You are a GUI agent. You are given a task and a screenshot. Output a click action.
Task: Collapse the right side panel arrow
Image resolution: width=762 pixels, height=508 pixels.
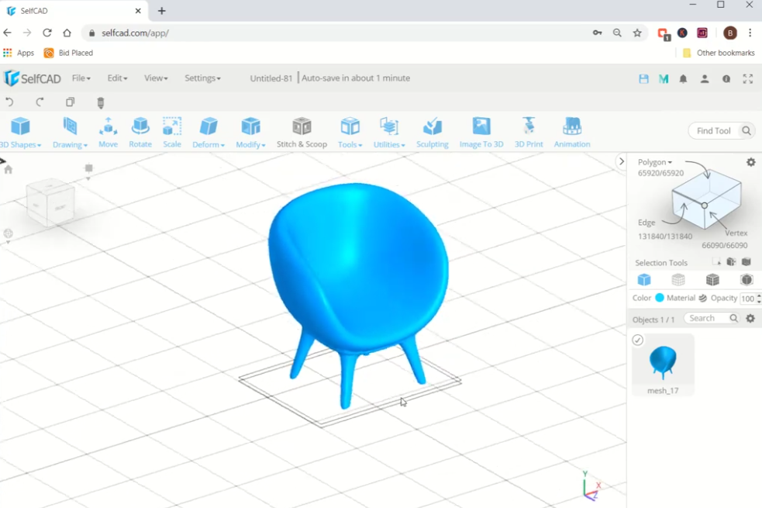(621, 161)
